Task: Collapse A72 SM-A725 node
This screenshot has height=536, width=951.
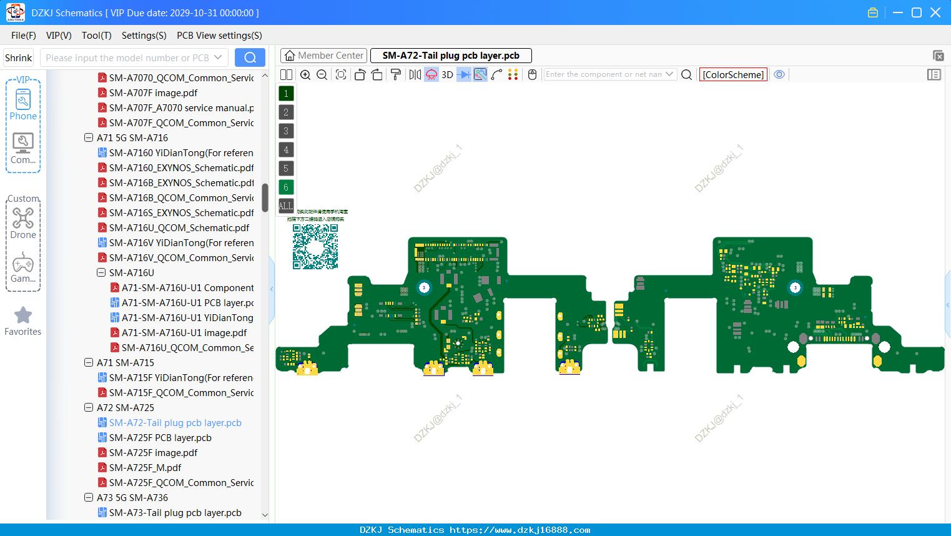Action: point(89,407)
